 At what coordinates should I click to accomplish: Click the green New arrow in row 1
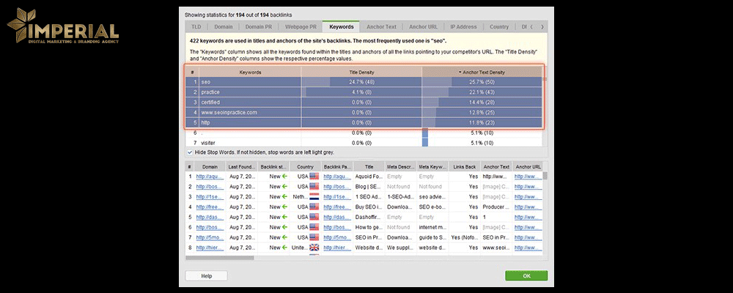283,177
